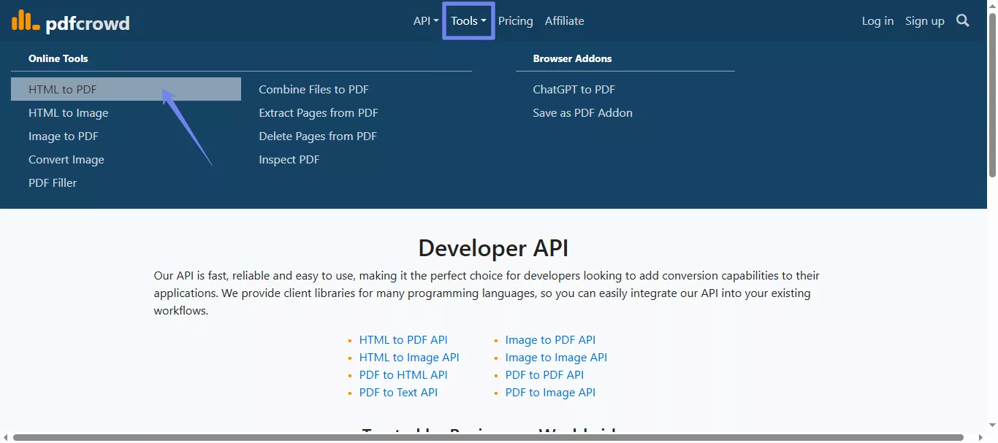Open PDF Filler tool

pyautogui.click(x=53, y=182)
